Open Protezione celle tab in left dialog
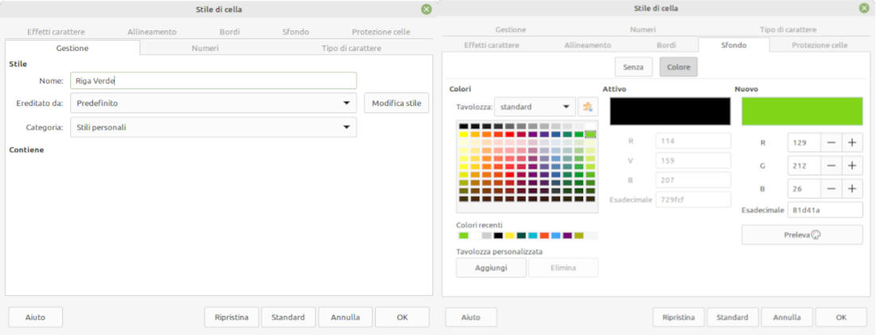Screen dimensions: 876x335 click(x=381, y=32)
